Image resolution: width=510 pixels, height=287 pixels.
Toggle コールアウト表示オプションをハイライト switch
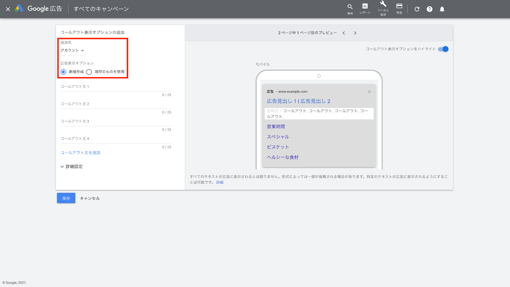[x=443, y=49]
